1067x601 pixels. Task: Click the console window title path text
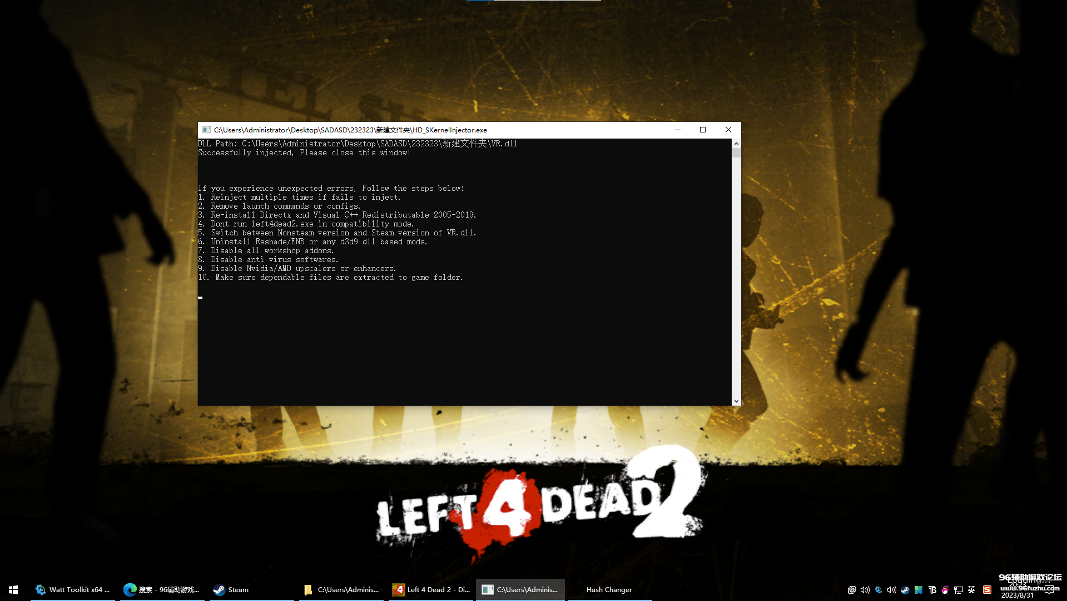pos(350,130)
